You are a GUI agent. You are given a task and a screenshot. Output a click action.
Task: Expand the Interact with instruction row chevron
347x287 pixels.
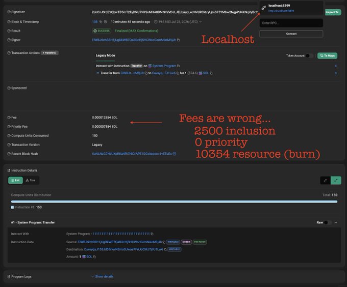point(336,66)
